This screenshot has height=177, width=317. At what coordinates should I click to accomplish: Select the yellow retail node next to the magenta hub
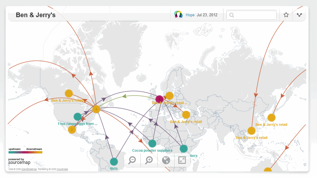click(x=169, y=96)
